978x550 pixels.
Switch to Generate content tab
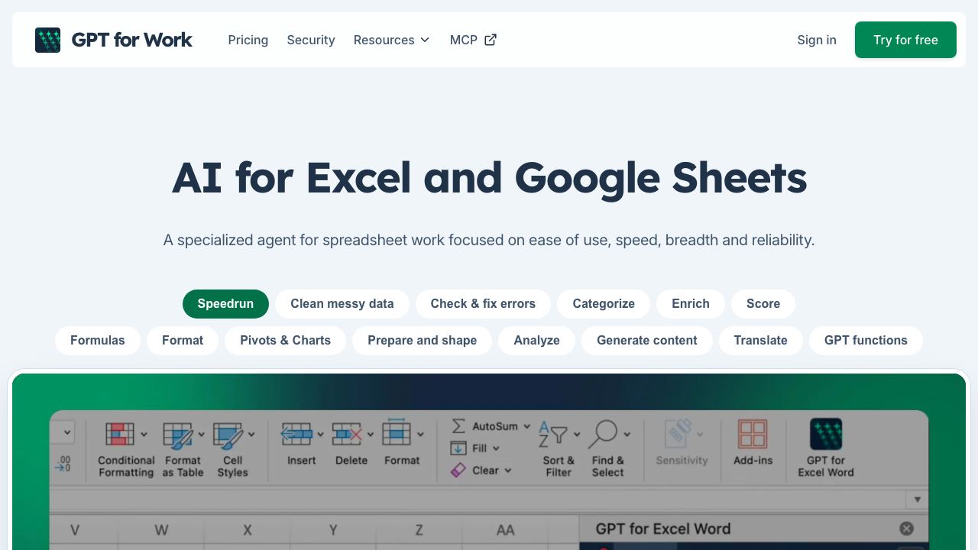pyautogui.click(x=647, y=340)
